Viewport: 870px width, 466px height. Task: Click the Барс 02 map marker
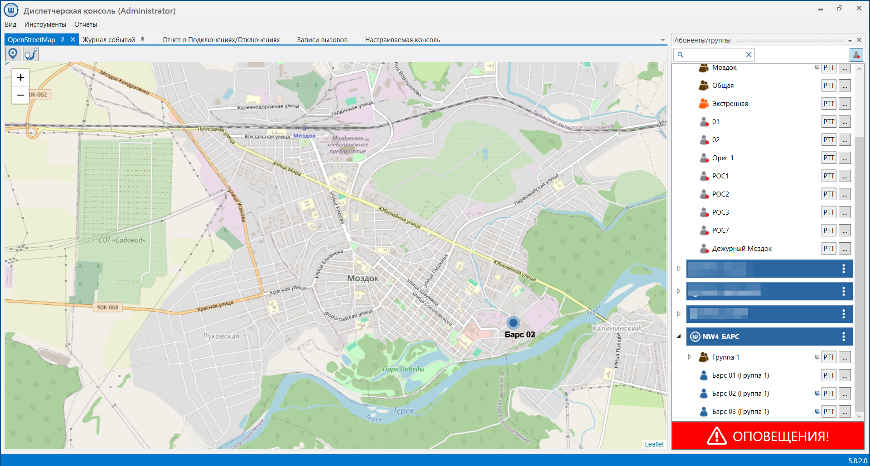pyautogui.click(x=513, y=323)
